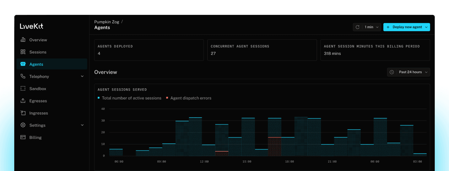Click the 15:00 axis label
The width and height of the screenshot is (449, 171).
pyautogui.click(x=247, y=162)
